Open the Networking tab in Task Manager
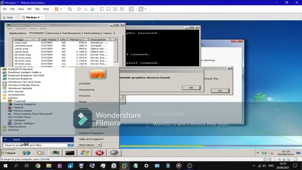The height and width of the screenshot is (170, 302). click(92, 33)
